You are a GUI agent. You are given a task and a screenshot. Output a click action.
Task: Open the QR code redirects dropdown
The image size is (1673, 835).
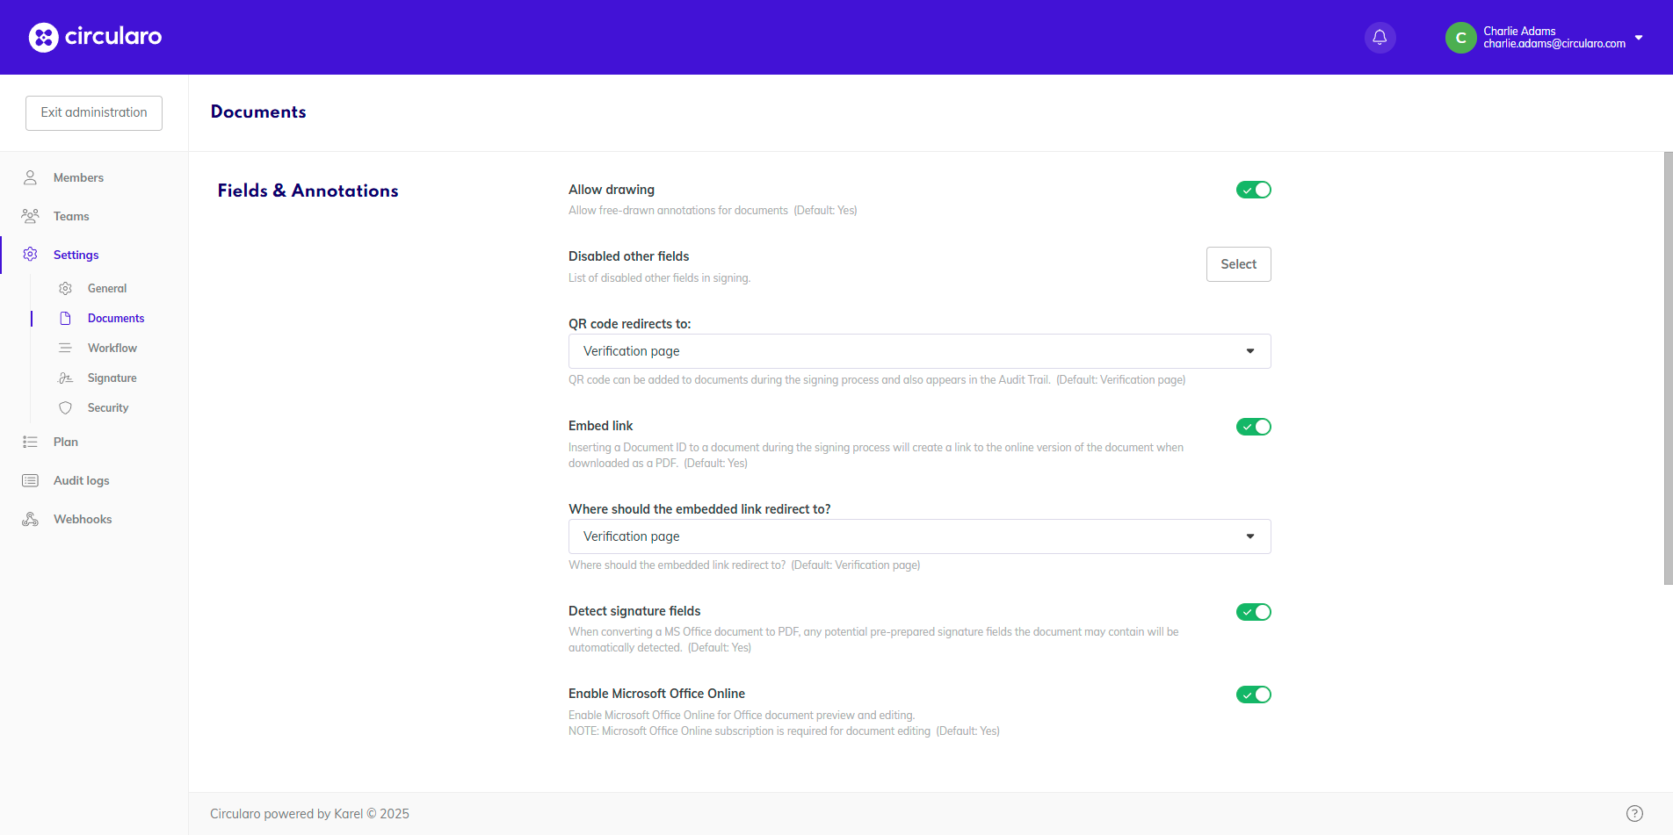click(919, 351)
